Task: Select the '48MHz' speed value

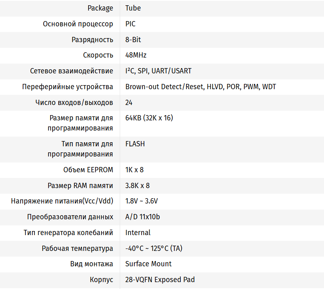Action: (136, 55)
